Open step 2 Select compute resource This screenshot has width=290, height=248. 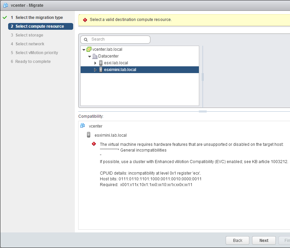(x=41, y=26)
